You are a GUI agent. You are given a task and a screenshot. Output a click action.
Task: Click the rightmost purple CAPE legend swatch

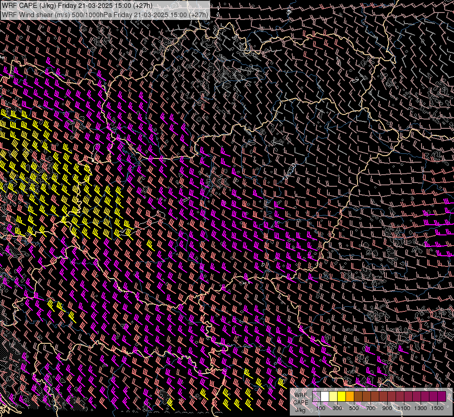tap(442, 396)
